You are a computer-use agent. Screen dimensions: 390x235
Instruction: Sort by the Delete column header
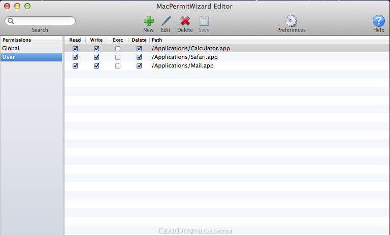(x=139, y=40)
